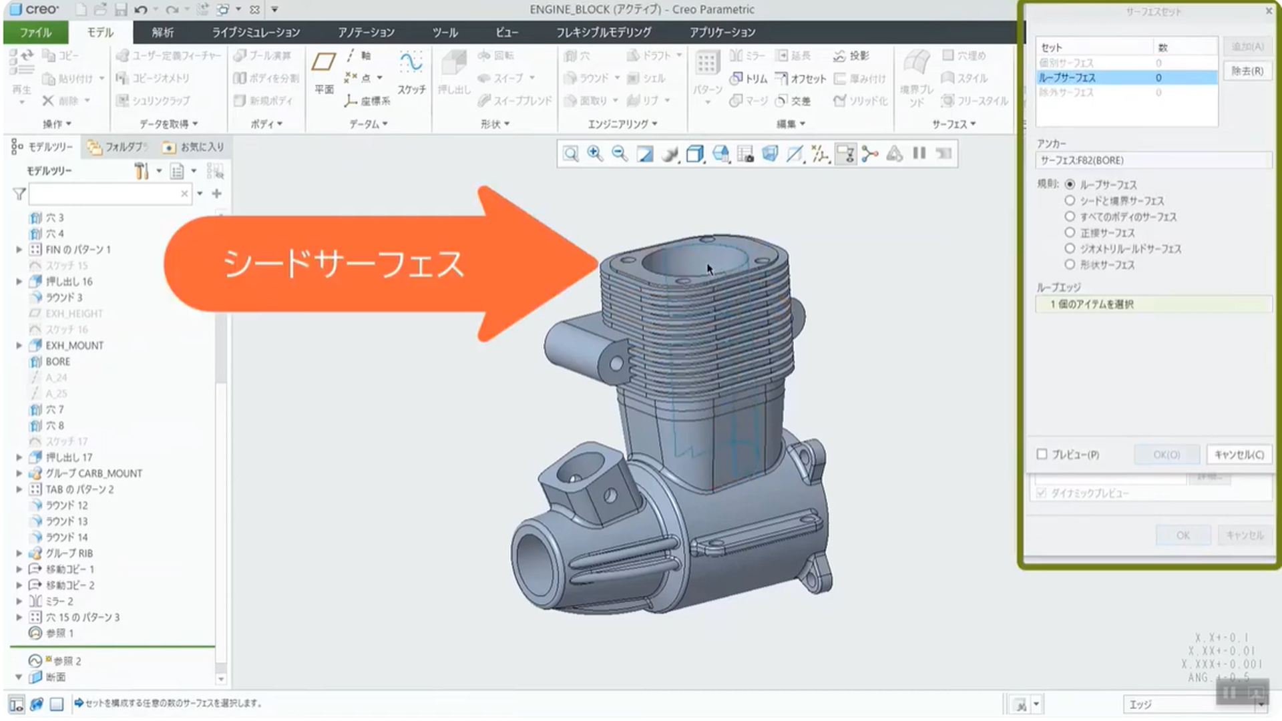
Task: Open the Analysis ribbon tab
Action: pyautogui.click(x=162, y=33)
